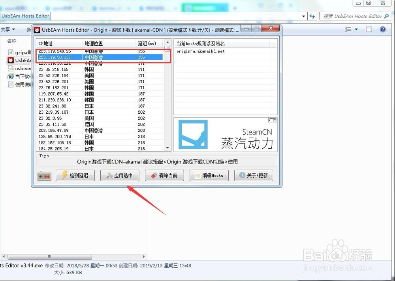Select the usbeam vcd file in Explorer
Image resolution: width=395 pixels, height=281 pixels.
(x=20, y=69)
